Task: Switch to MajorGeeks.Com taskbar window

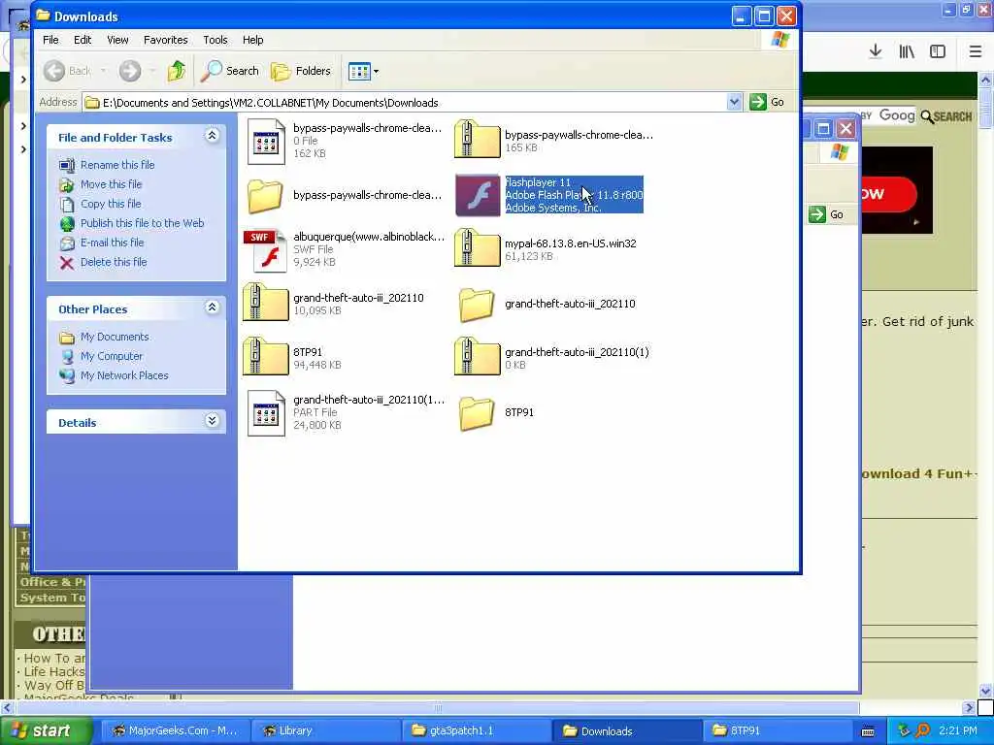Action: 174,730
